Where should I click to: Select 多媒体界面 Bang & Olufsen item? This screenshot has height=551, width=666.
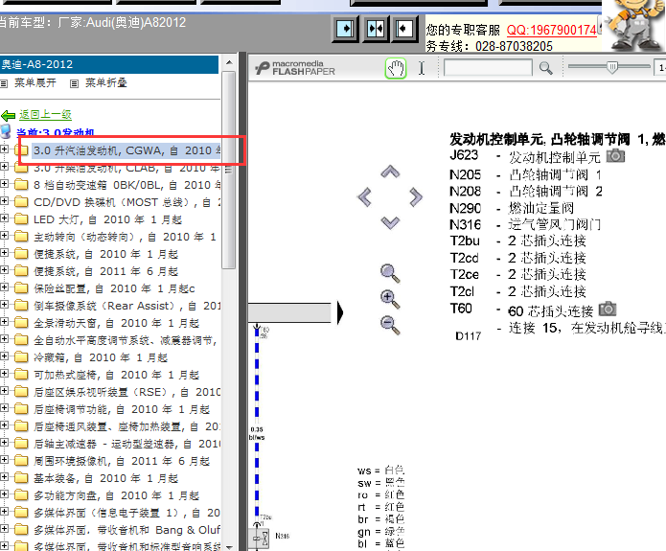(x=126, y=530)
